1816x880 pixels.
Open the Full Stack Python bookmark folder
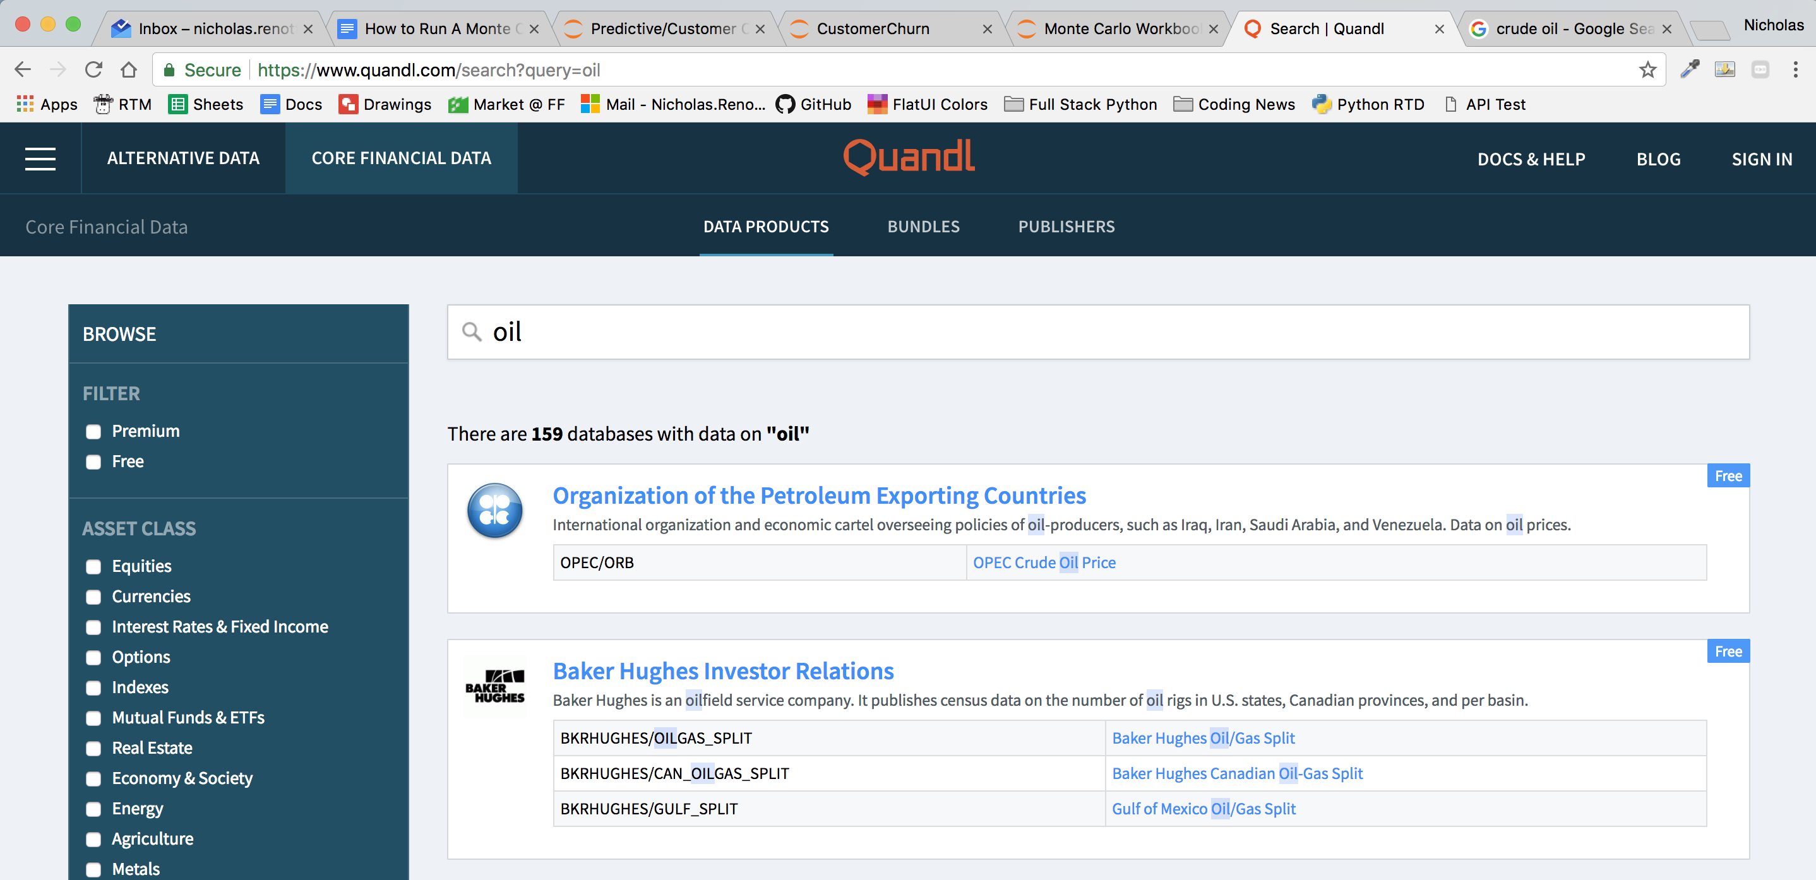tap(1081, 104)
